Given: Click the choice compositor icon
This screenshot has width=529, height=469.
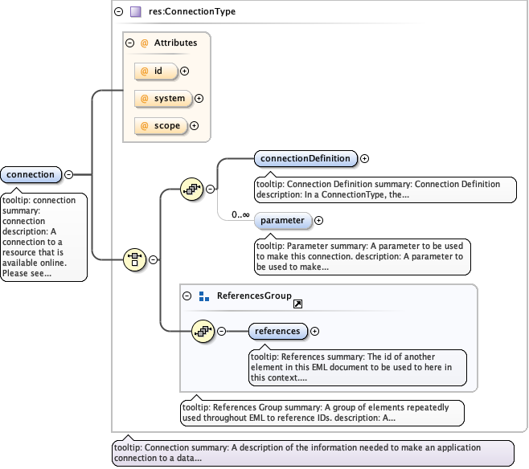Looking at the screenshot, I should coord(133,259).
